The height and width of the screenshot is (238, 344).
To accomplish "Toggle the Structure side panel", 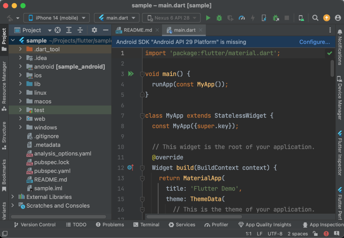I will 4,136.
